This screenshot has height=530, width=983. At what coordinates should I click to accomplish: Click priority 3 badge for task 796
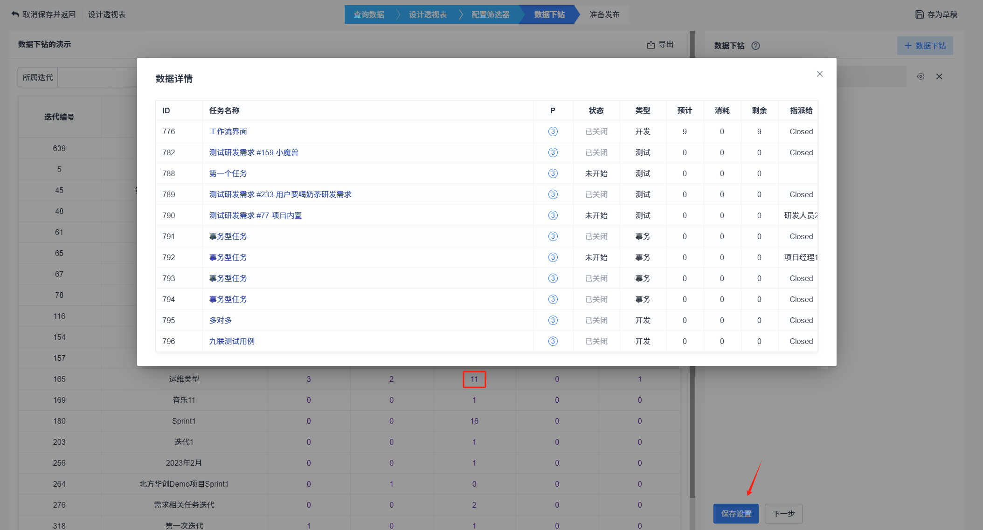553,341
